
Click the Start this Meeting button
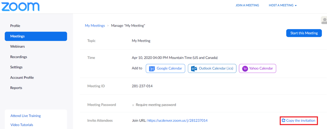[304, 33]
